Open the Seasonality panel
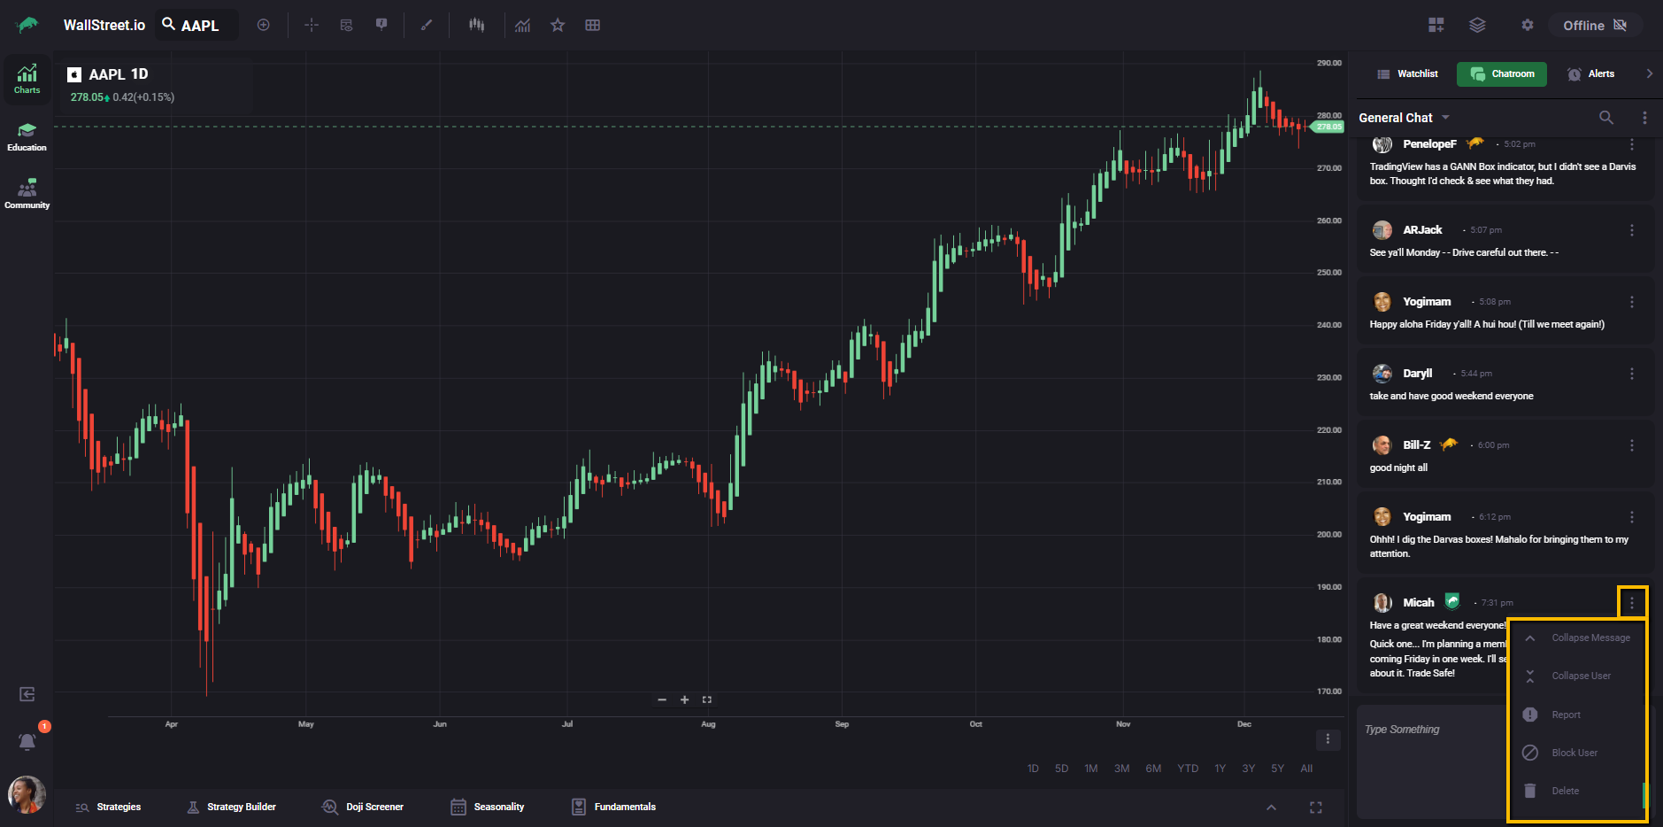 488,807
